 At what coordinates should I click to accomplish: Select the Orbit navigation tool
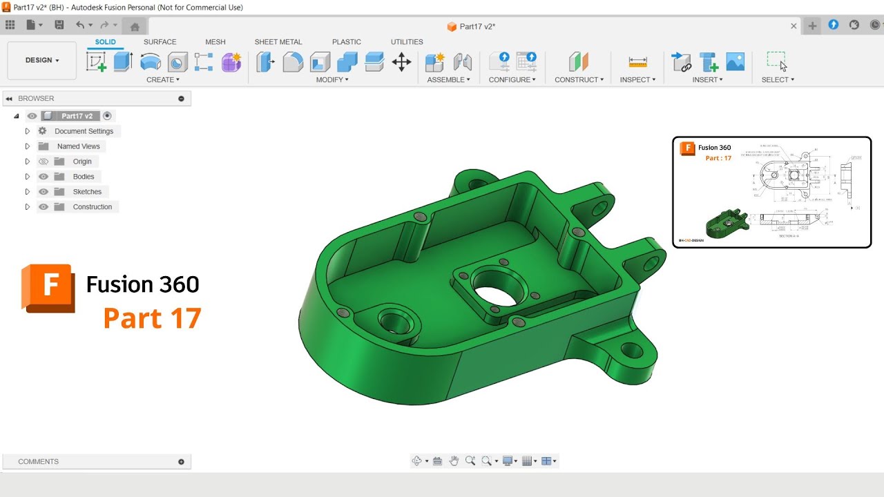(417, 461)
